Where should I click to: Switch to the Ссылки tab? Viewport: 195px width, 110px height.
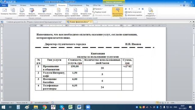(x=51, y=5)
